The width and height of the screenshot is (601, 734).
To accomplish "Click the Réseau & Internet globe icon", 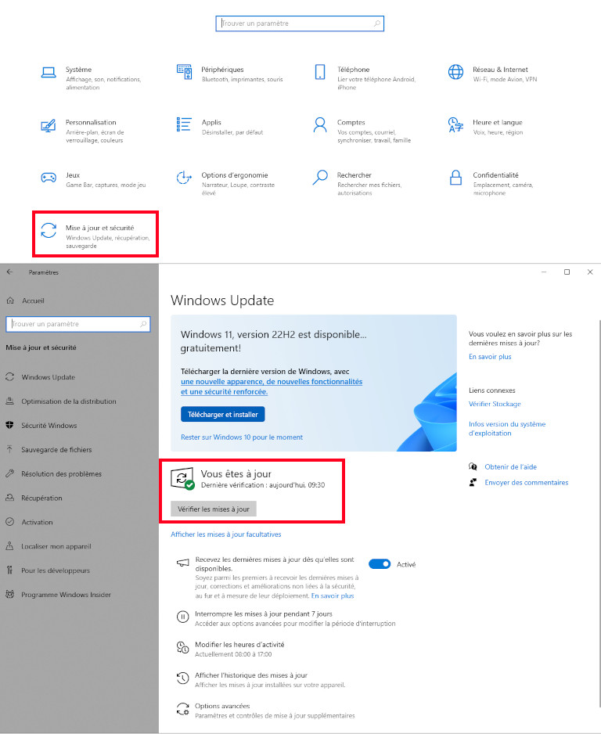I will tap(455, 73).
